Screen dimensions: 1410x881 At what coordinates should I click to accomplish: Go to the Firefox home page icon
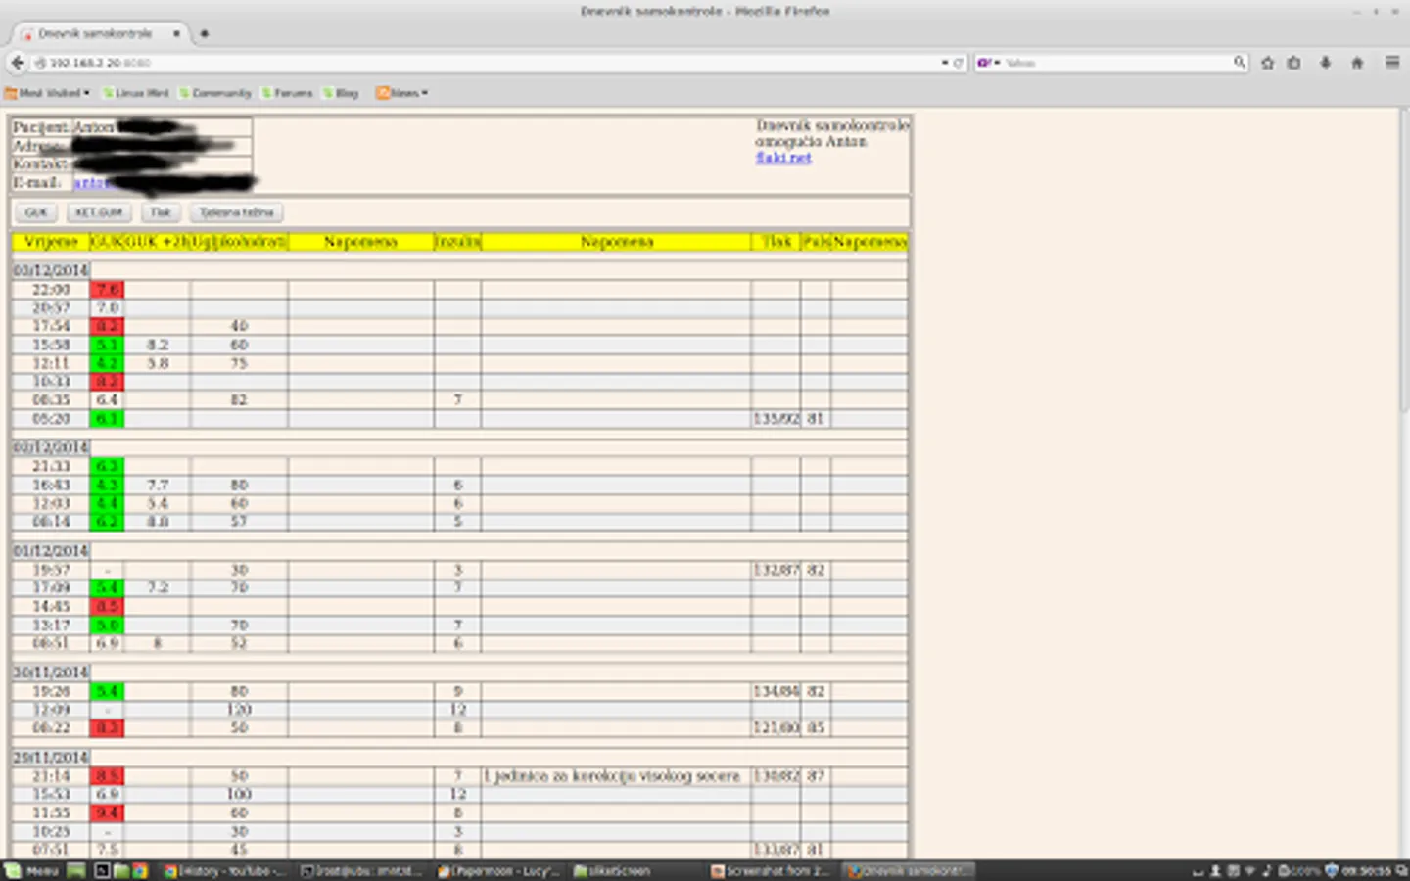[x=1357, y=63]
